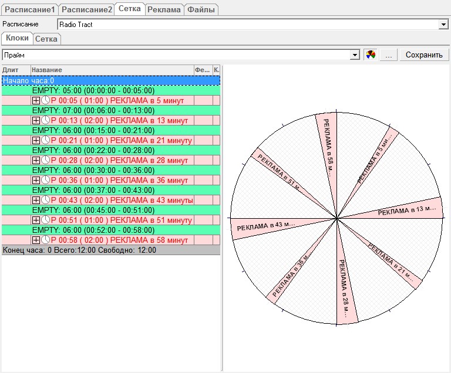Expand the РЕКЛАМА в 43 минуты block
This screenshot has width=451, height=373.
click(36, 201)
